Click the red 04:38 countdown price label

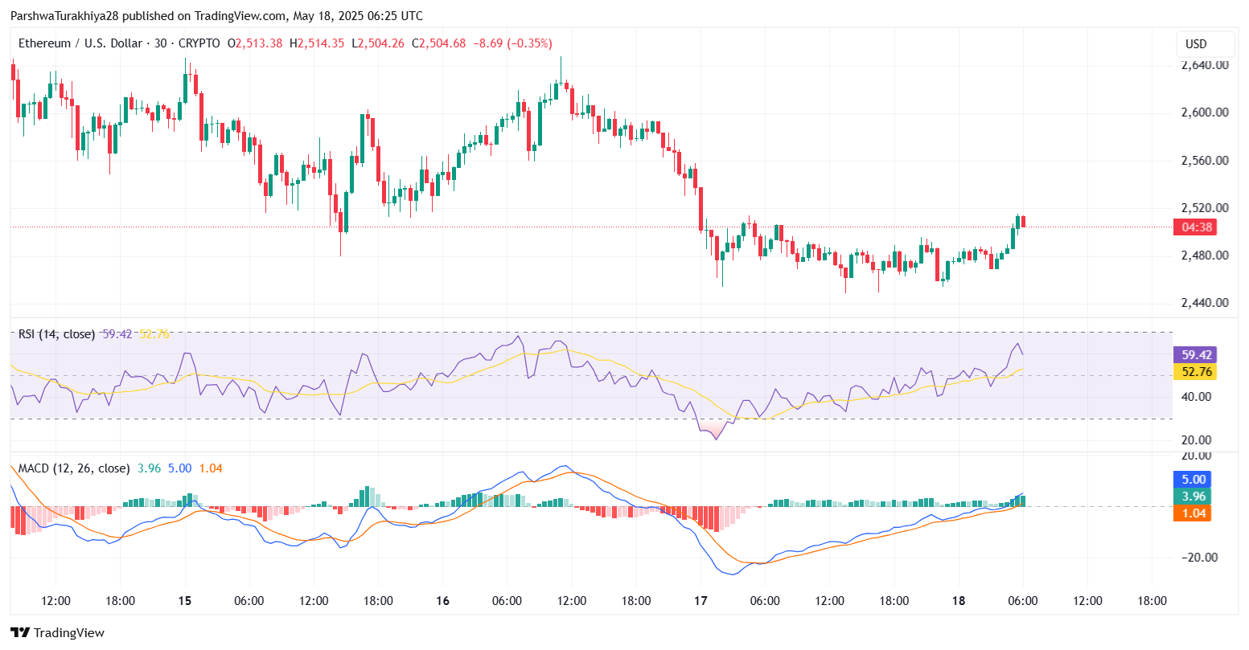click(x=1194, y=227)
